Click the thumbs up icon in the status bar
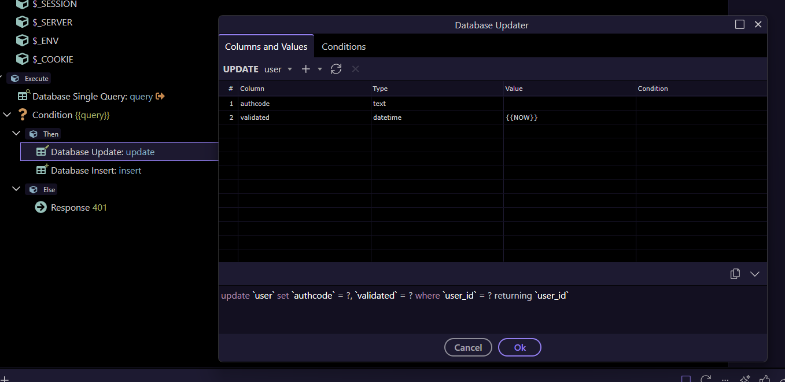The height and width of the screenshot is (382, 785). [765, 379]
